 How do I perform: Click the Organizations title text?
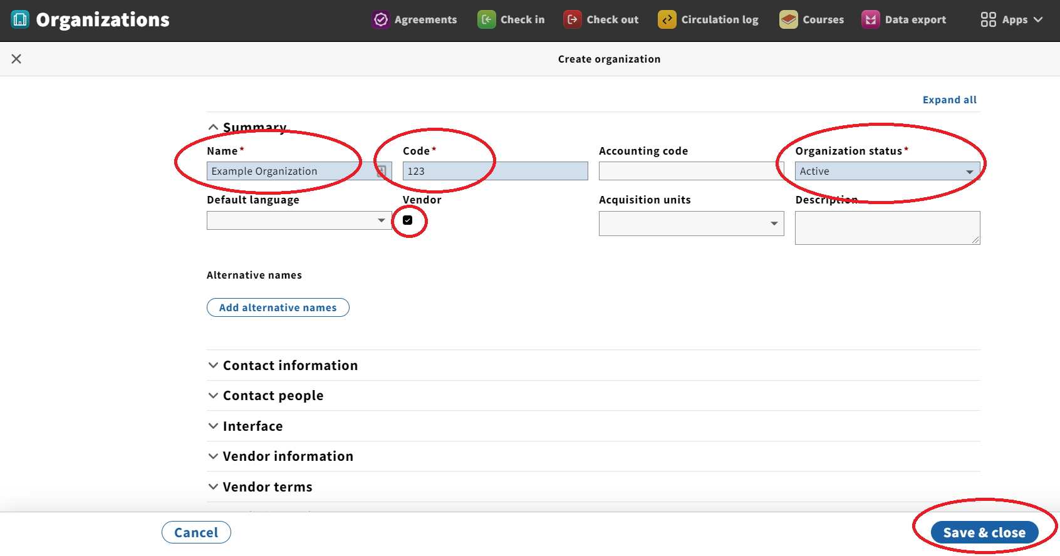coord(103,19)
